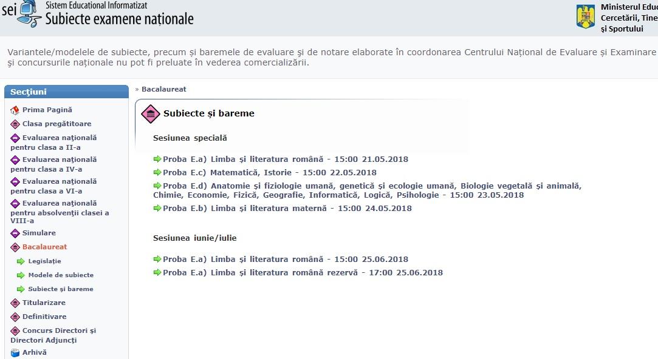Click the pink building icon beside Subiecte și bareme heading
The width and height of the screenshot is (658, 359).
(x=150, y=114)
